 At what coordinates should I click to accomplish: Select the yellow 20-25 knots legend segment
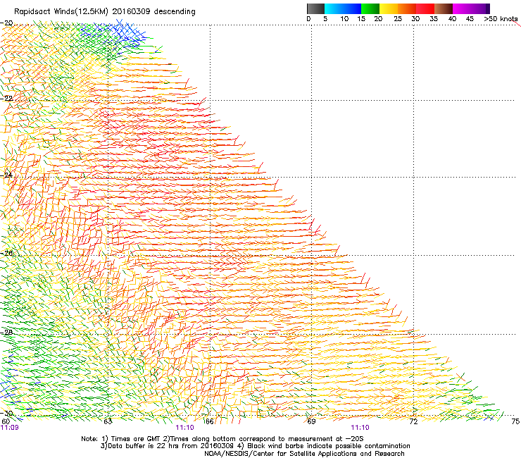pyautogui.click(x=389, y=8)
